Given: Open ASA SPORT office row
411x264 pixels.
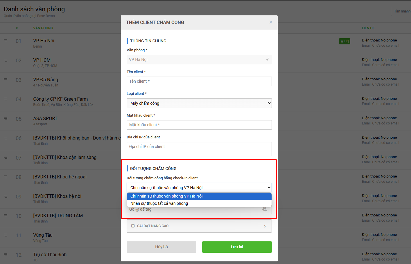Looking at the screenshot, I should [x=45, y=118].
